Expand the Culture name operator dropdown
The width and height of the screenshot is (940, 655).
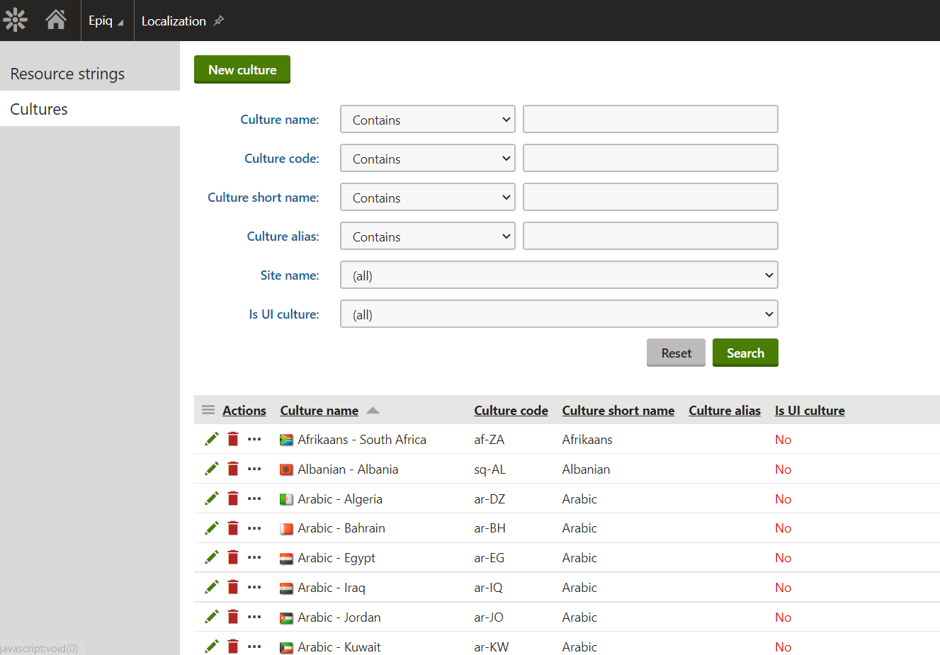[x=428, y=119]
